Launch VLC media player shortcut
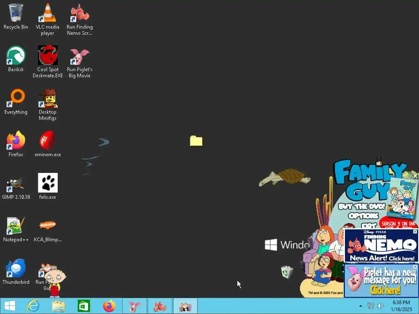419x314 pixels. 47,20
